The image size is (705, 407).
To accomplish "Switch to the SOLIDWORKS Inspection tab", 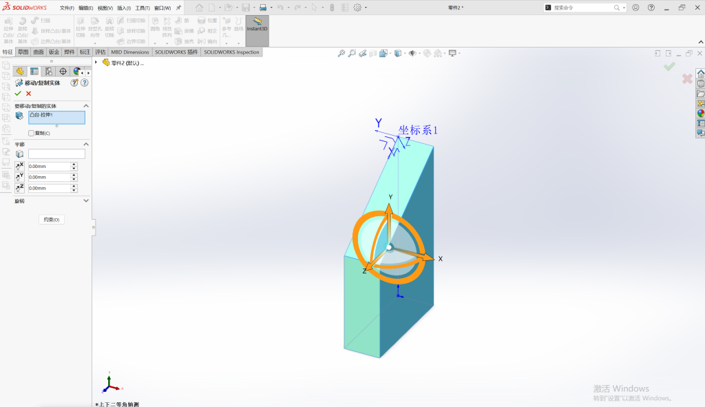I will click(x=231, y=52).
